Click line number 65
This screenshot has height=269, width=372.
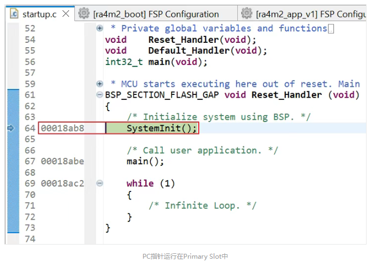30,139
